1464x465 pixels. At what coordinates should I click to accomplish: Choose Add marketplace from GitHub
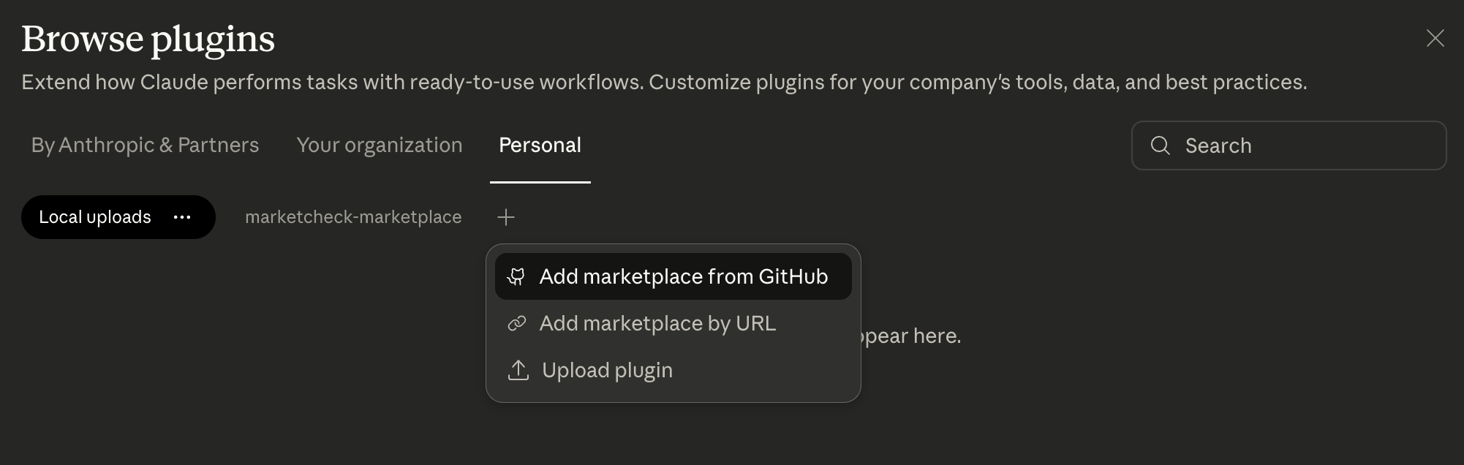pos(683,276)
